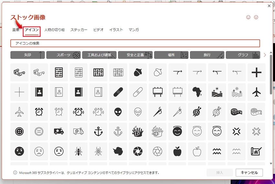Select the filled abacus icon
Screen dimensions: 275x184
click(59, 72)
